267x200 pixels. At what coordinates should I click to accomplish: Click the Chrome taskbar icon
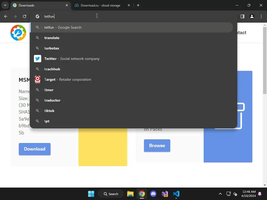click(x=142, y=194)
